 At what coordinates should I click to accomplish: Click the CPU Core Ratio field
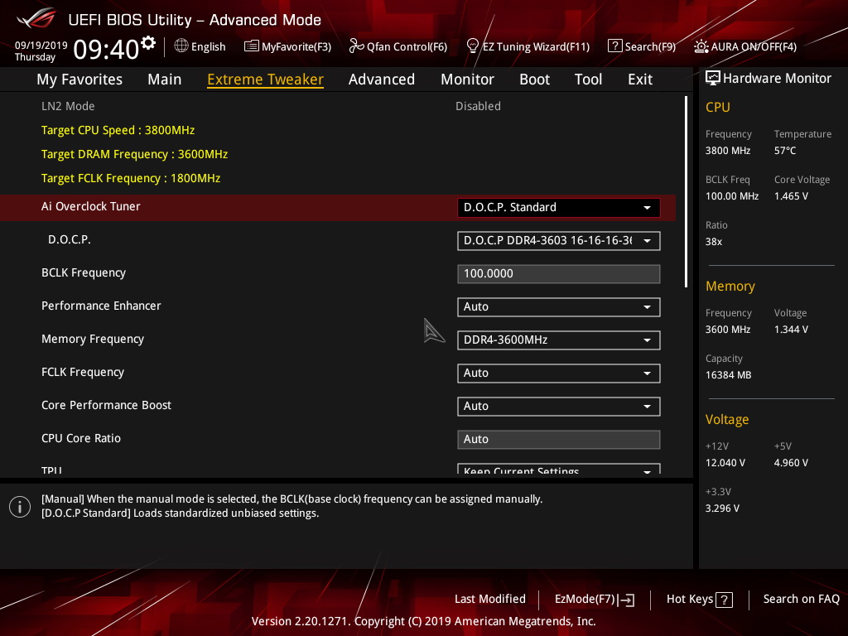click(558, 439)
